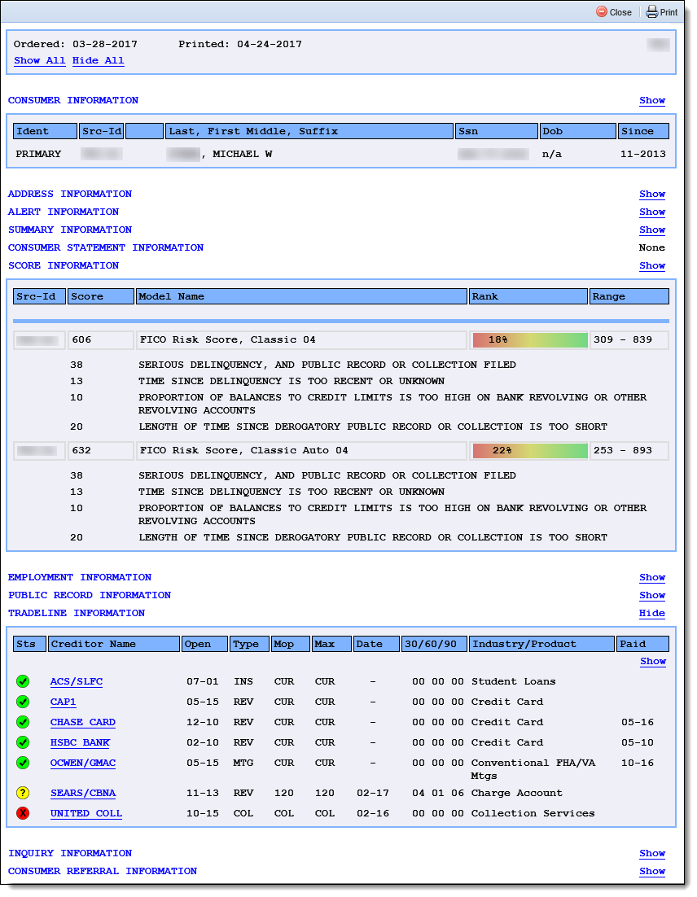Show the Employment Information section
This screenshot has width=697, height=897.
(x=651, y=577)
